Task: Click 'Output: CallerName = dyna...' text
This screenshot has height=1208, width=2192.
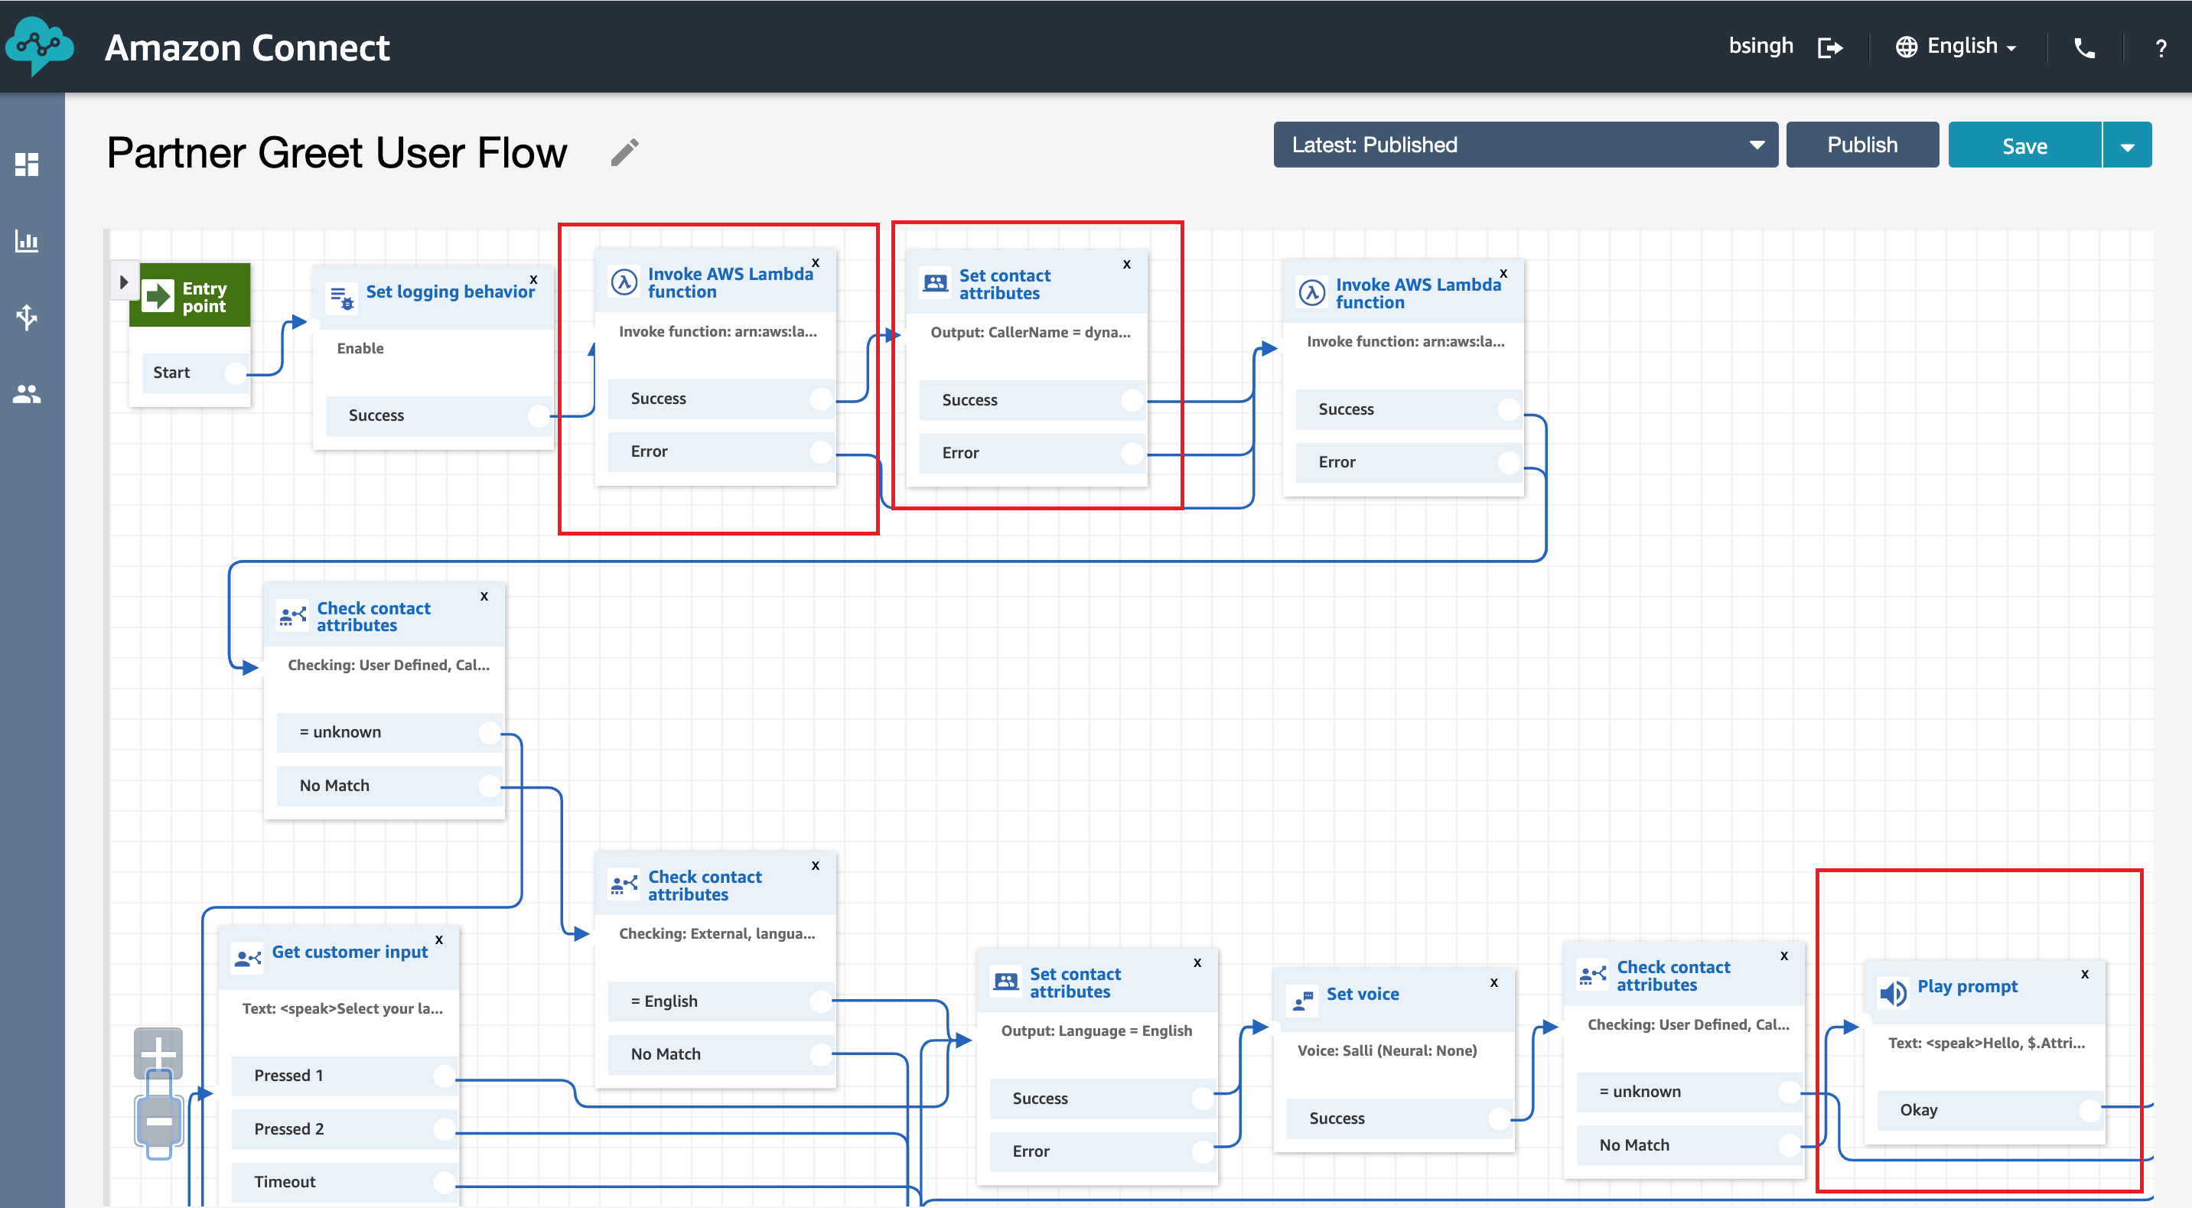Action: pos(1030,333)
